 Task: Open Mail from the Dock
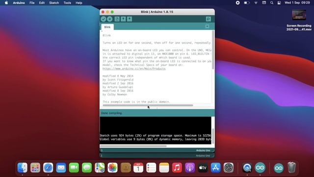click(61, 167)
